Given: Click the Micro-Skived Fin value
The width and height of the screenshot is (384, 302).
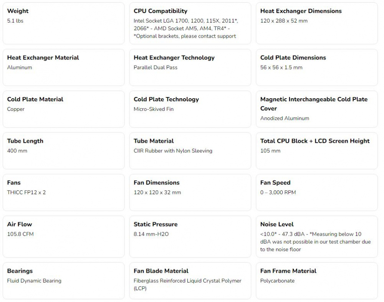Looking at the screenshot, I should pos(153,109).
